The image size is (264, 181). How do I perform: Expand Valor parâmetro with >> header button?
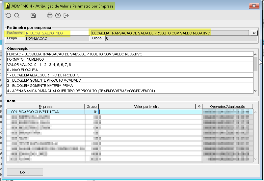(199, 106)
